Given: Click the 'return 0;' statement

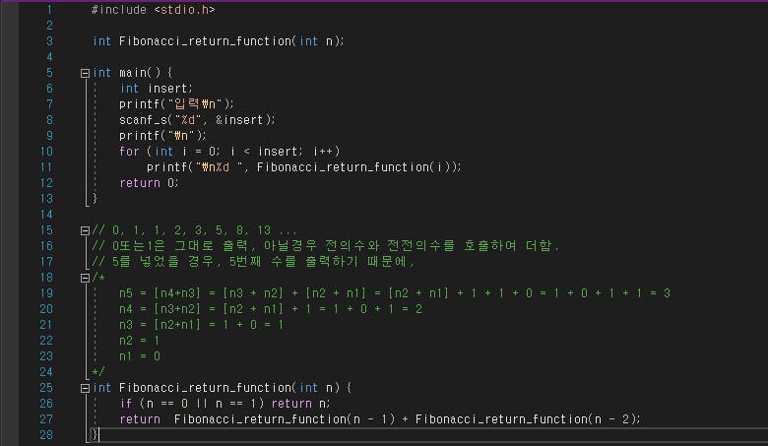Looking at the screenshot, I should (x=150, y=183).
